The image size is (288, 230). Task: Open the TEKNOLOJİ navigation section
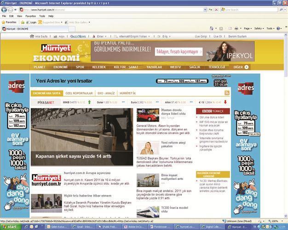coord(217,67)
